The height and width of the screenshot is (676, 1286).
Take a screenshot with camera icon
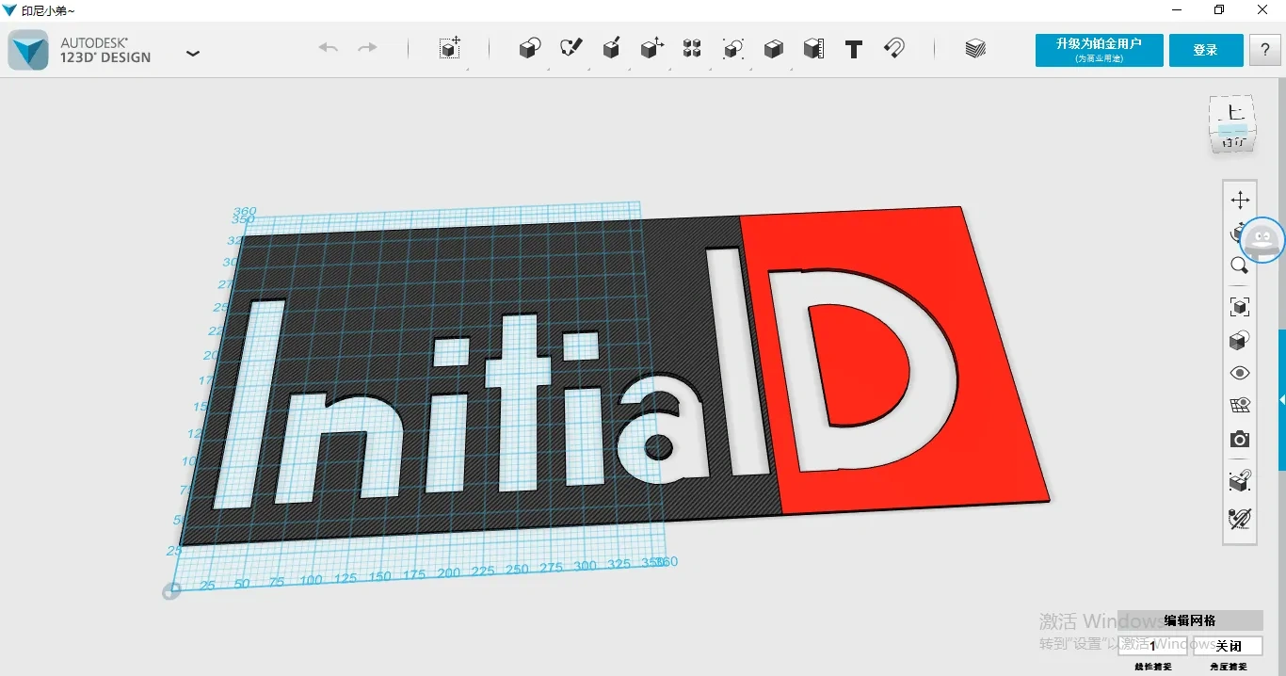(1240, 440)
